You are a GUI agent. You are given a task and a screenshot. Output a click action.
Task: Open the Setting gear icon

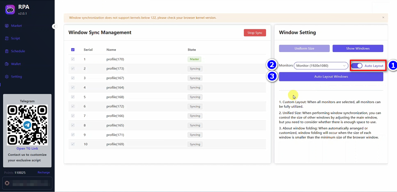point(7,77)
